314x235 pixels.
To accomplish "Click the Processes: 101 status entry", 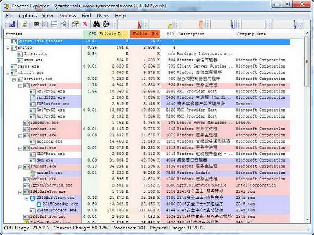I will (129, 228).
